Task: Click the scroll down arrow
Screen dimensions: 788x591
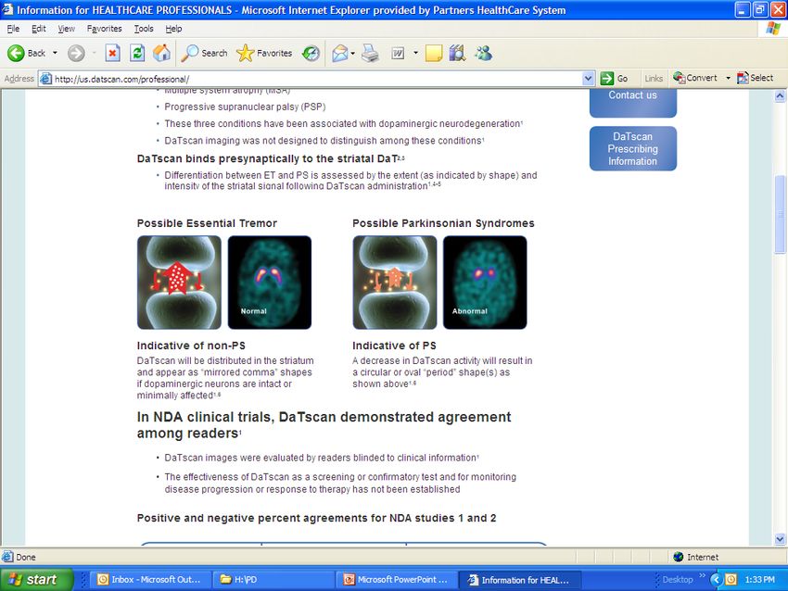Action: pos(780,539)
